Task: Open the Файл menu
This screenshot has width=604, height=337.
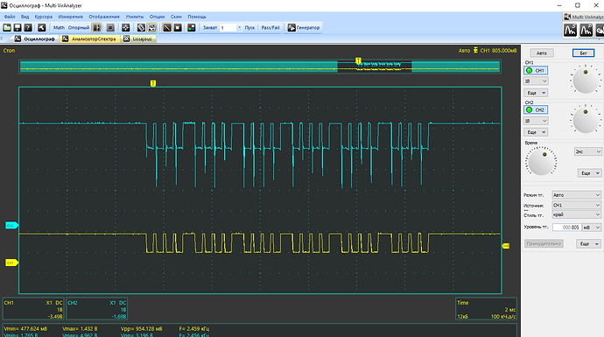Action: [x=10, y=17]
